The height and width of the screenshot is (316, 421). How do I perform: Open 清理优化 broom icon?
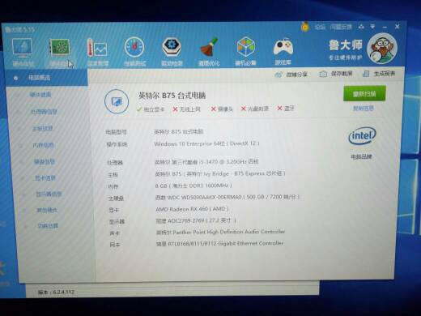click(x=209, y=48)
